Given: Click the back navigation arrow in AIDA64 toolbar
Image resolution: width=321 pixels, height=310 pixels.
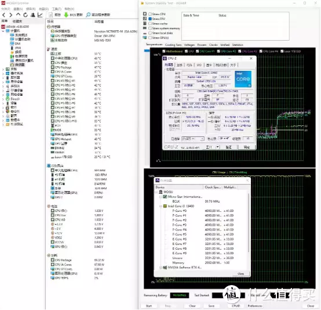Looking at the screenshot, I should click(3, 15).
